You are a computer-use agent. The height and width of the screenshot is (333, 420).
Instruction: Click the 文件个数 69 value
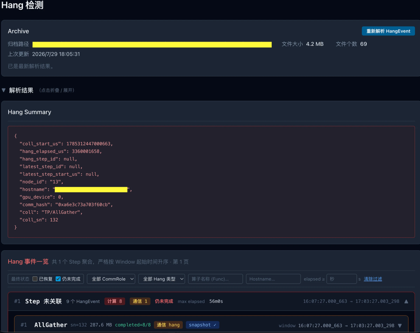pos(364,44)
